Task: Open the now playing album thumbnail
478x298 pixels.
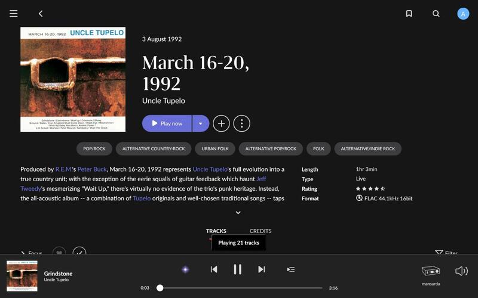Action: tap(22, 276)
